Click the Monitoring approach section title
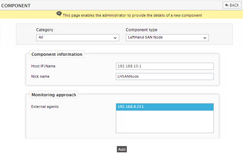Screen dimensions: 243x158 click(x=54, y=95)
